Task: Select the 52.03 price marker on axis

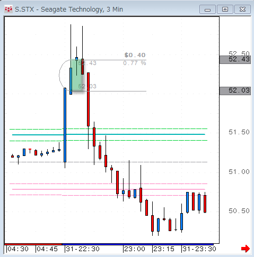Action: coord(235,91)
